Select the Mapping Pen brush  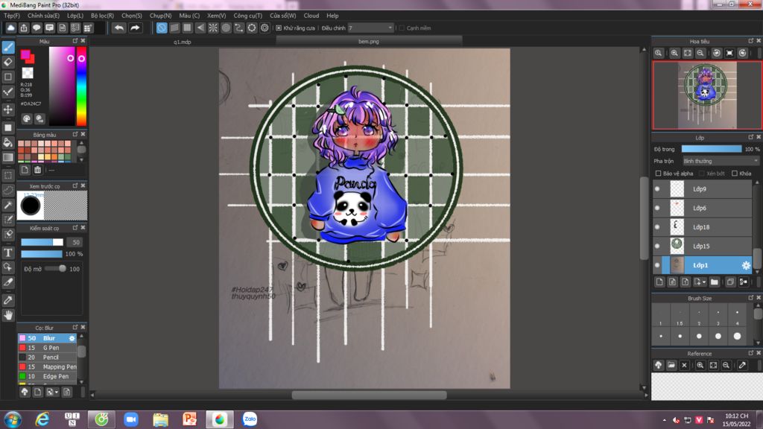click(x=47, y=366)
